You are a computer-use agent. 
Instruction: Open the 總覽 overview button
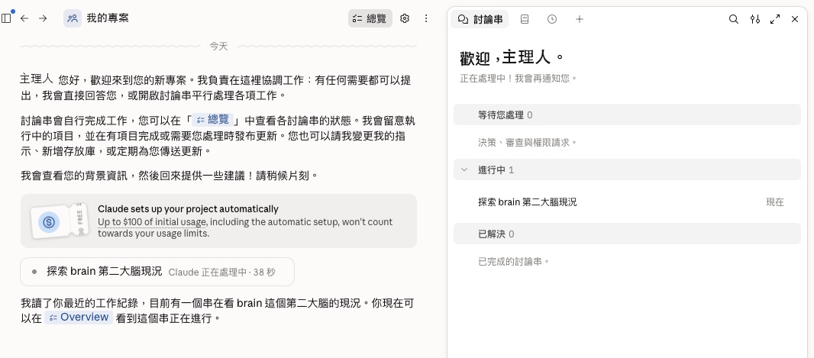pos(370,18)
